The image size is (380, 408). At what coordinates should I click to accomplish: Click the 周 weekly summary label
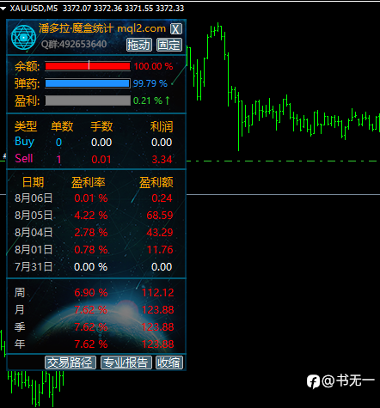(20, 293)
